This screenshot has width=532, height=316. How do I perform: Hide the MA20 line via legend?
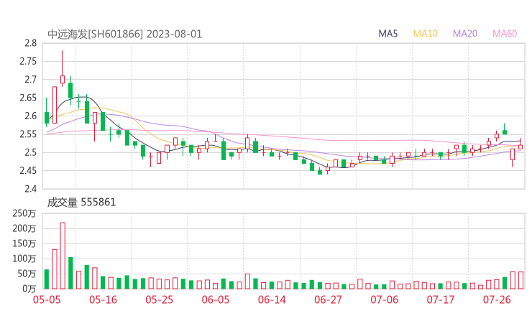coord(465,34)
